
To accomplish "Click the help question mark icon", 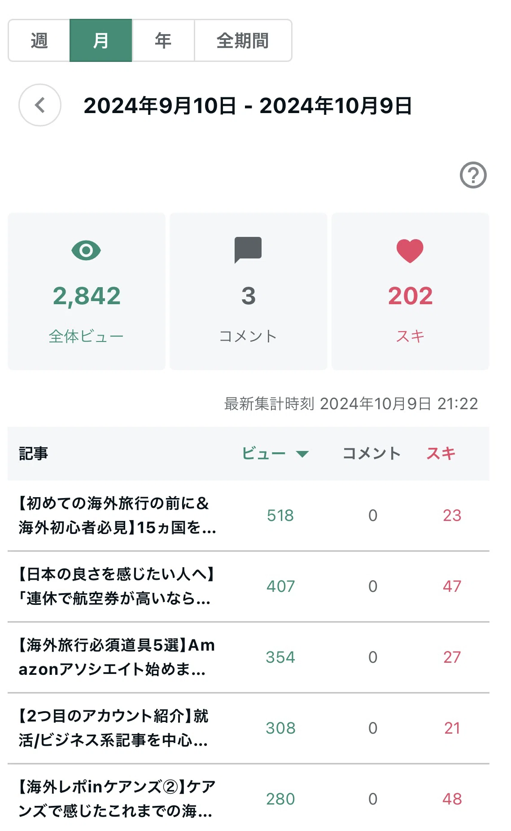I will [473, 175].
